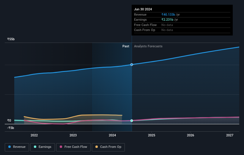Screen dimensions: 244x155
Task: Click the Past section label
Action: pos(126,46)
